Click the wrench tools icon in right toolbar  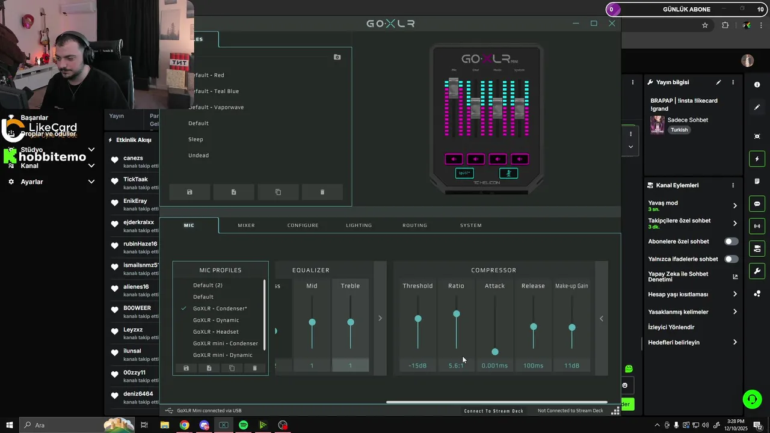pyautogui.click(x=757, y=271)
